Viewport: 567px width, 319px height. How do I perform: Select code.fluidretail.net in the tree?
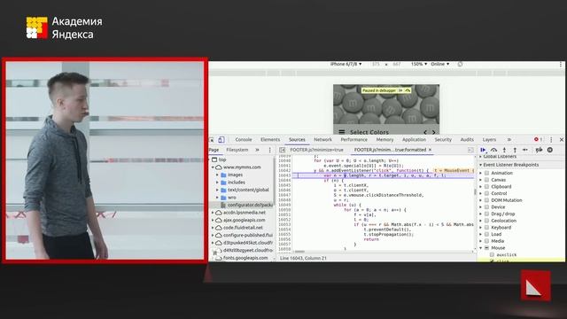tap(243, 228)
